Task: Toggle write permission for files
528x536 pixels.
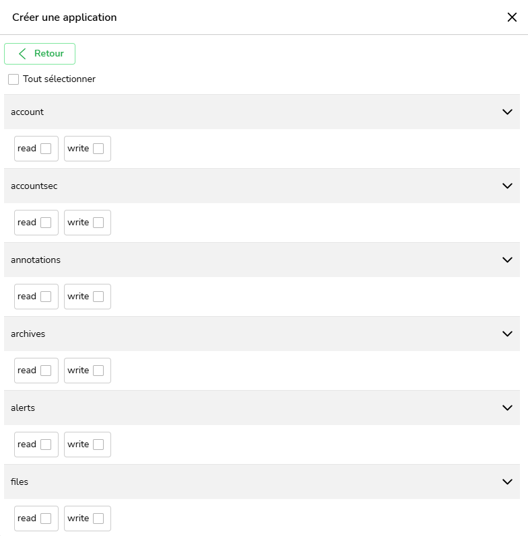Action: click(98, 519)
